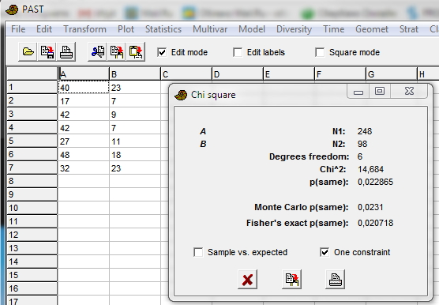The height and width of the screenshot is (305, 439).
Task: Select column C header
Action: point(186,74)
